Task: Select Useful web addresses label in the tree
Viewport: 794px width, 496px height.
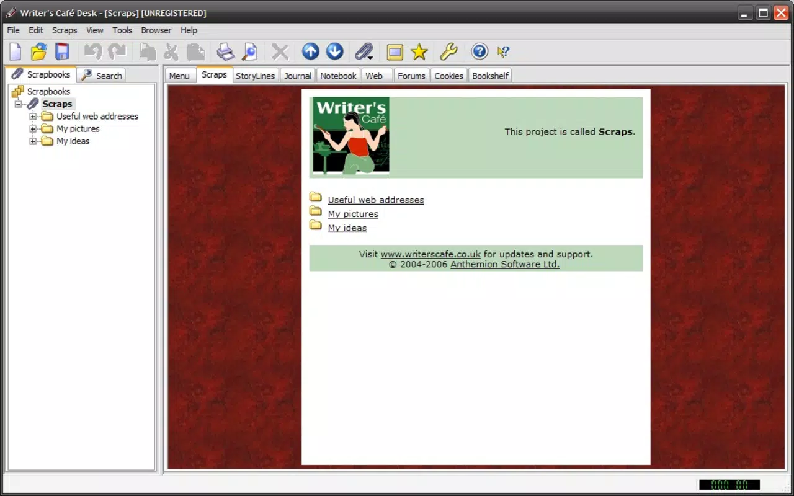Action: [97, 117]
